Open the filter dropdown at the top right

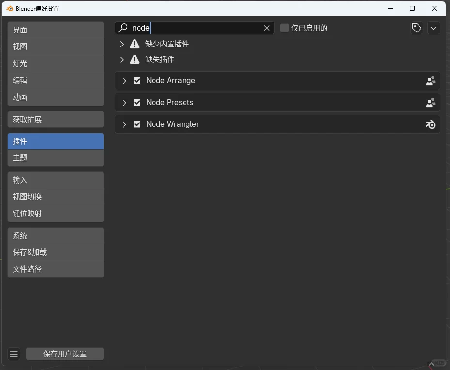(x=433, y=28)
